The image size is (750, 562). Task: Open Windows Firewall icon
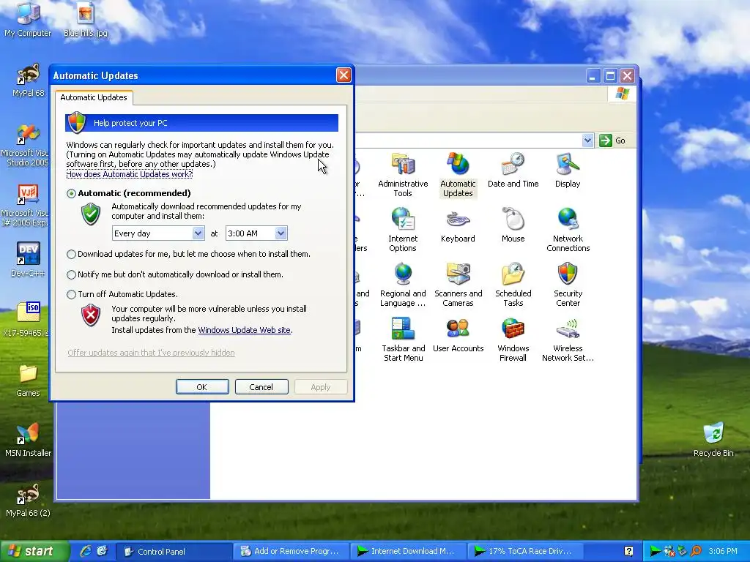tap(513, 340)
